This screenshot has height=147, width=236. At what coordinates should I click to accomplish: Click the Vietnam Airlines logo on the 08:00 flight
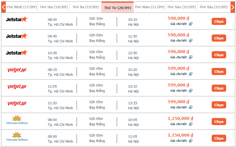point(17,120)
